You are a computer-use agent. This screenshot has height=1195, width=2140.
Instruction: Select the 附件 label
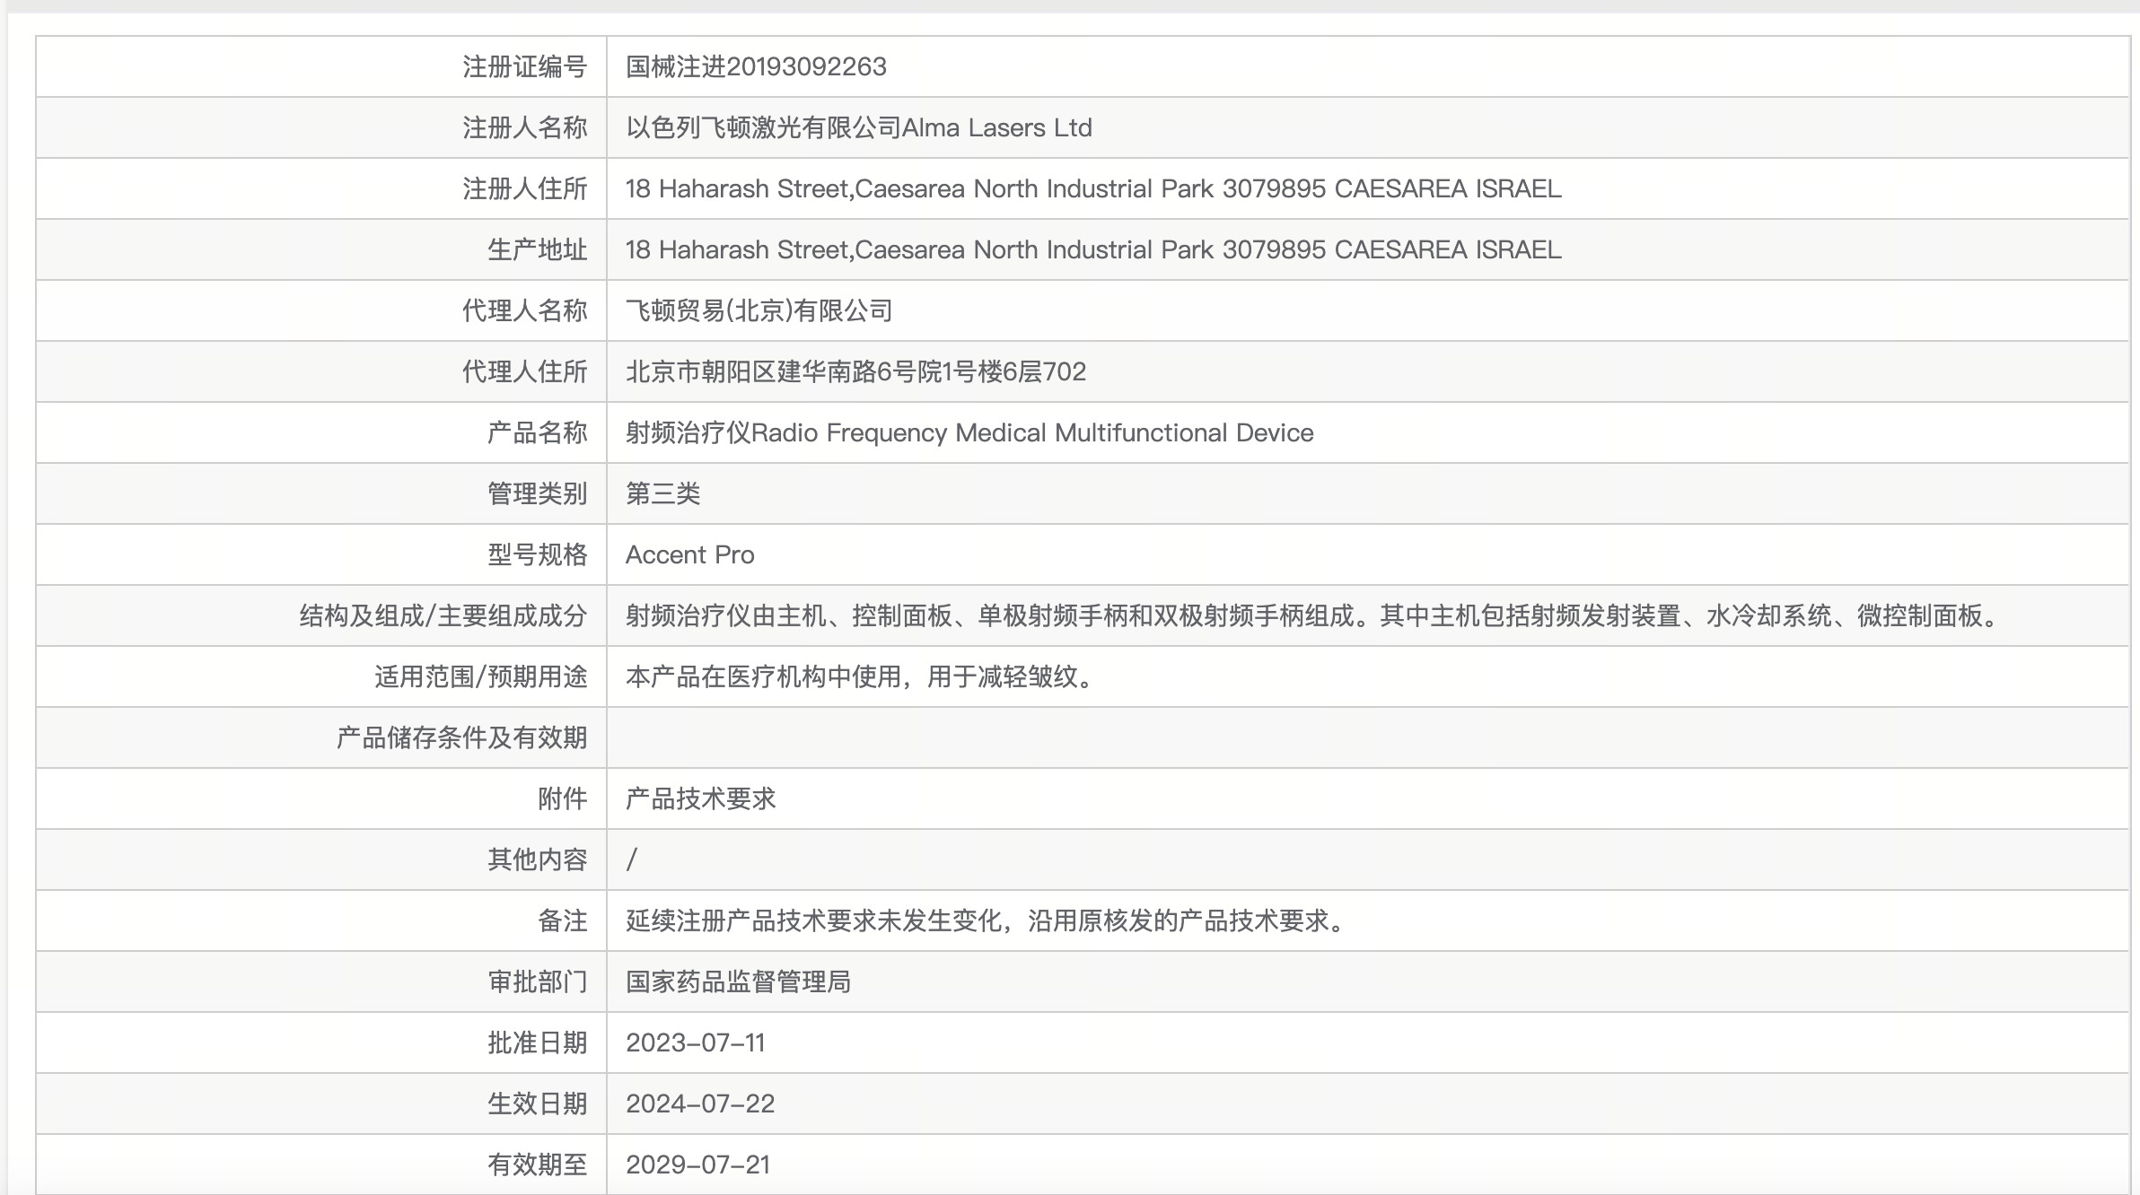point(562,798)
